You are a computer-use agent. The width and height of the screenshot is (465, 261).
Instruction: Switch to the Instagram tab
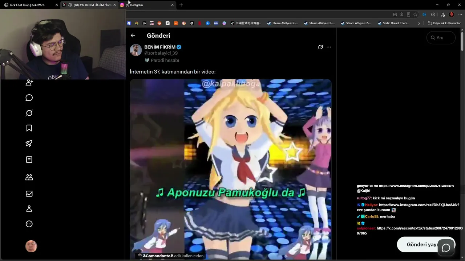147,5
